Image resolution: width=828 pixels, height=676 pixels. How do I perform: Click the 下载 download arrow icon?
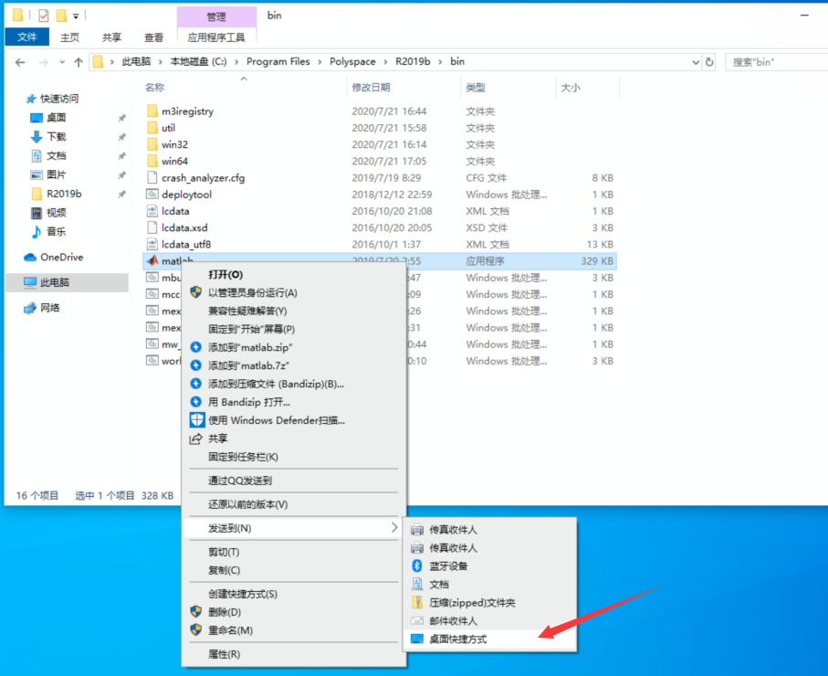pyautogui.click(x=37, y=137)
